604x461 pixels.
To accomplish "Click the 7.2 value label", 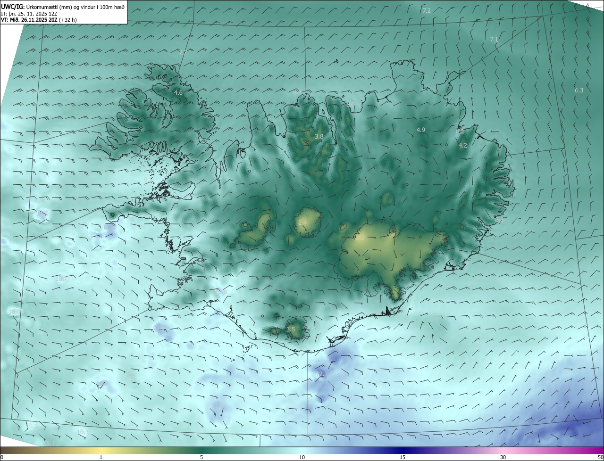I will click(427, 10).
